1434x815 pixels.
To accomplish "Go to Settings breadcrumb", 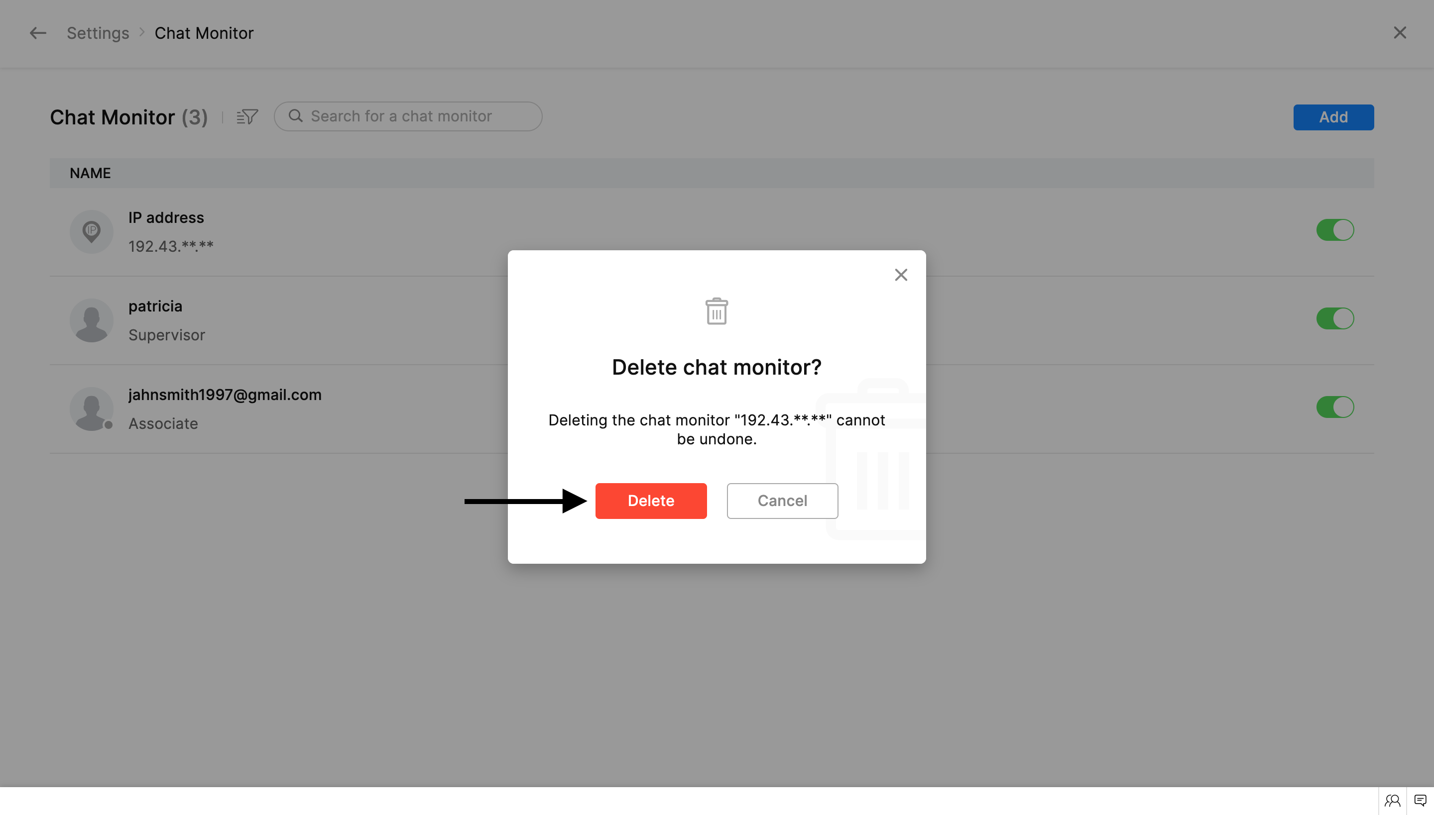I will point(98,33).
